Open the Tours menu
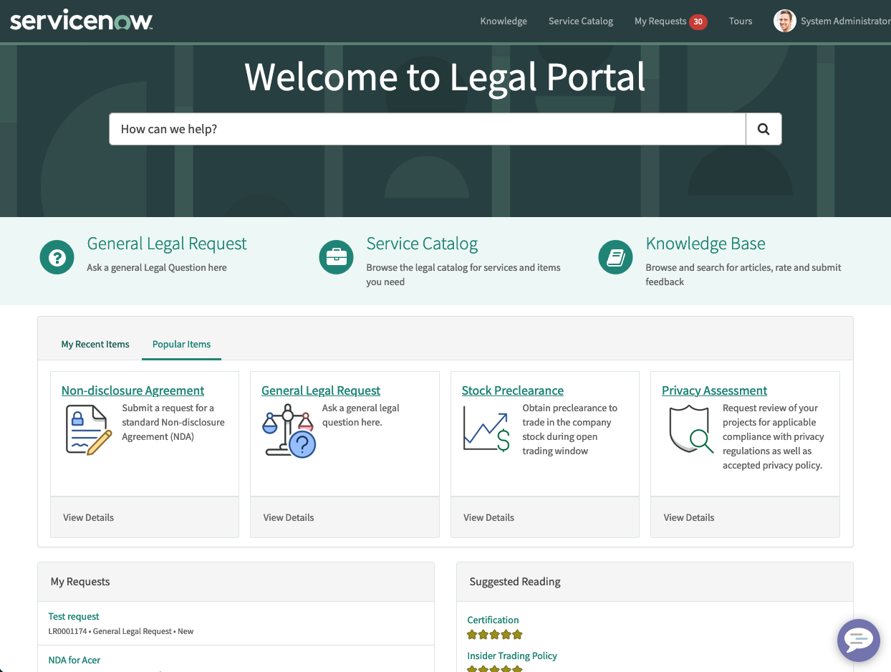 741,21
